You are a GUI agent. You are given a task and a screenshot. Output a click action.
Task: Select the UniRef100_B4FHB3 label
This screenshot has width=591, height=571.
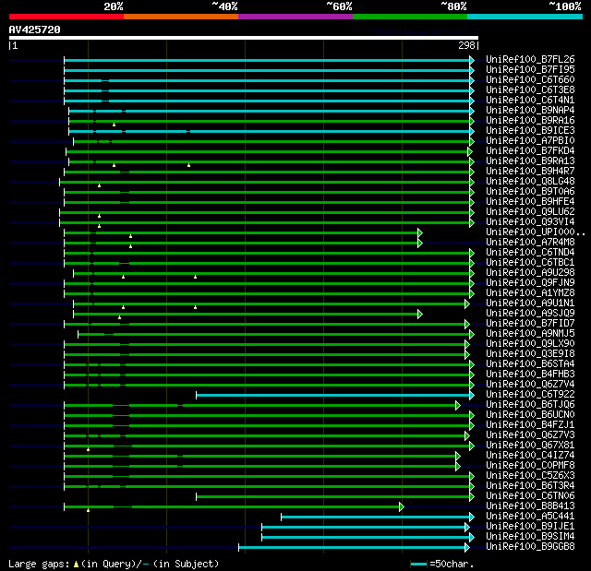point(530,375)
